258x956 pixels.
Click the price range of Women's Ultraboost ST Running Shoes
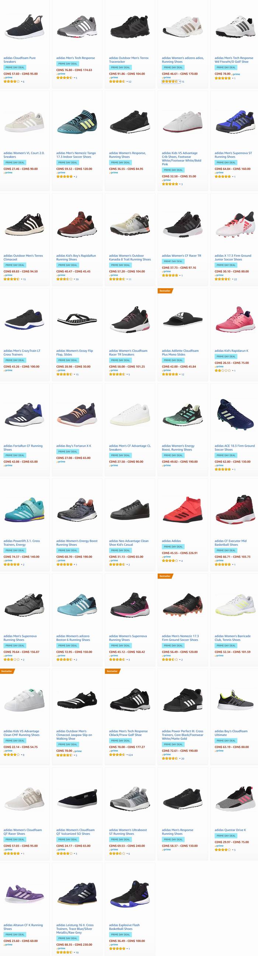pos(126,846)
